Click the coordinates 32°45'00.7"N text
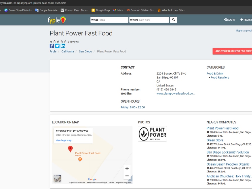 (72, 131)
